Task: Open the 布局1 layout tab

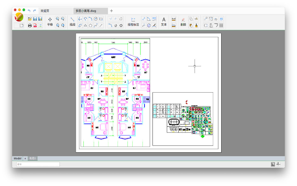Action: [32, 158]
